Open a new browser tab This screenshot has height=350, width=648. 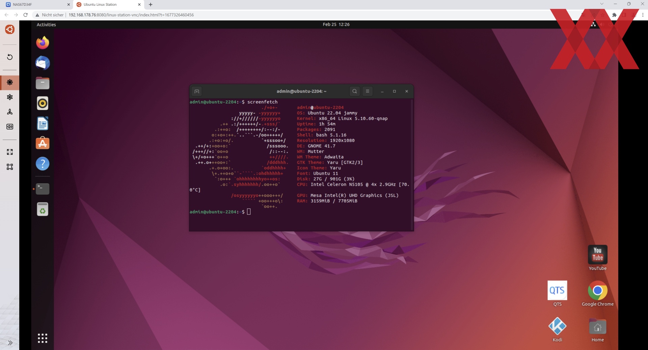click(x=151, y=5)
